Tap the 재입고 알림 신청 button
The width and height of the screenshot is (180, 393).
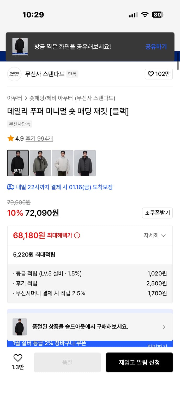pyautogui.click(x=139, y=362)
